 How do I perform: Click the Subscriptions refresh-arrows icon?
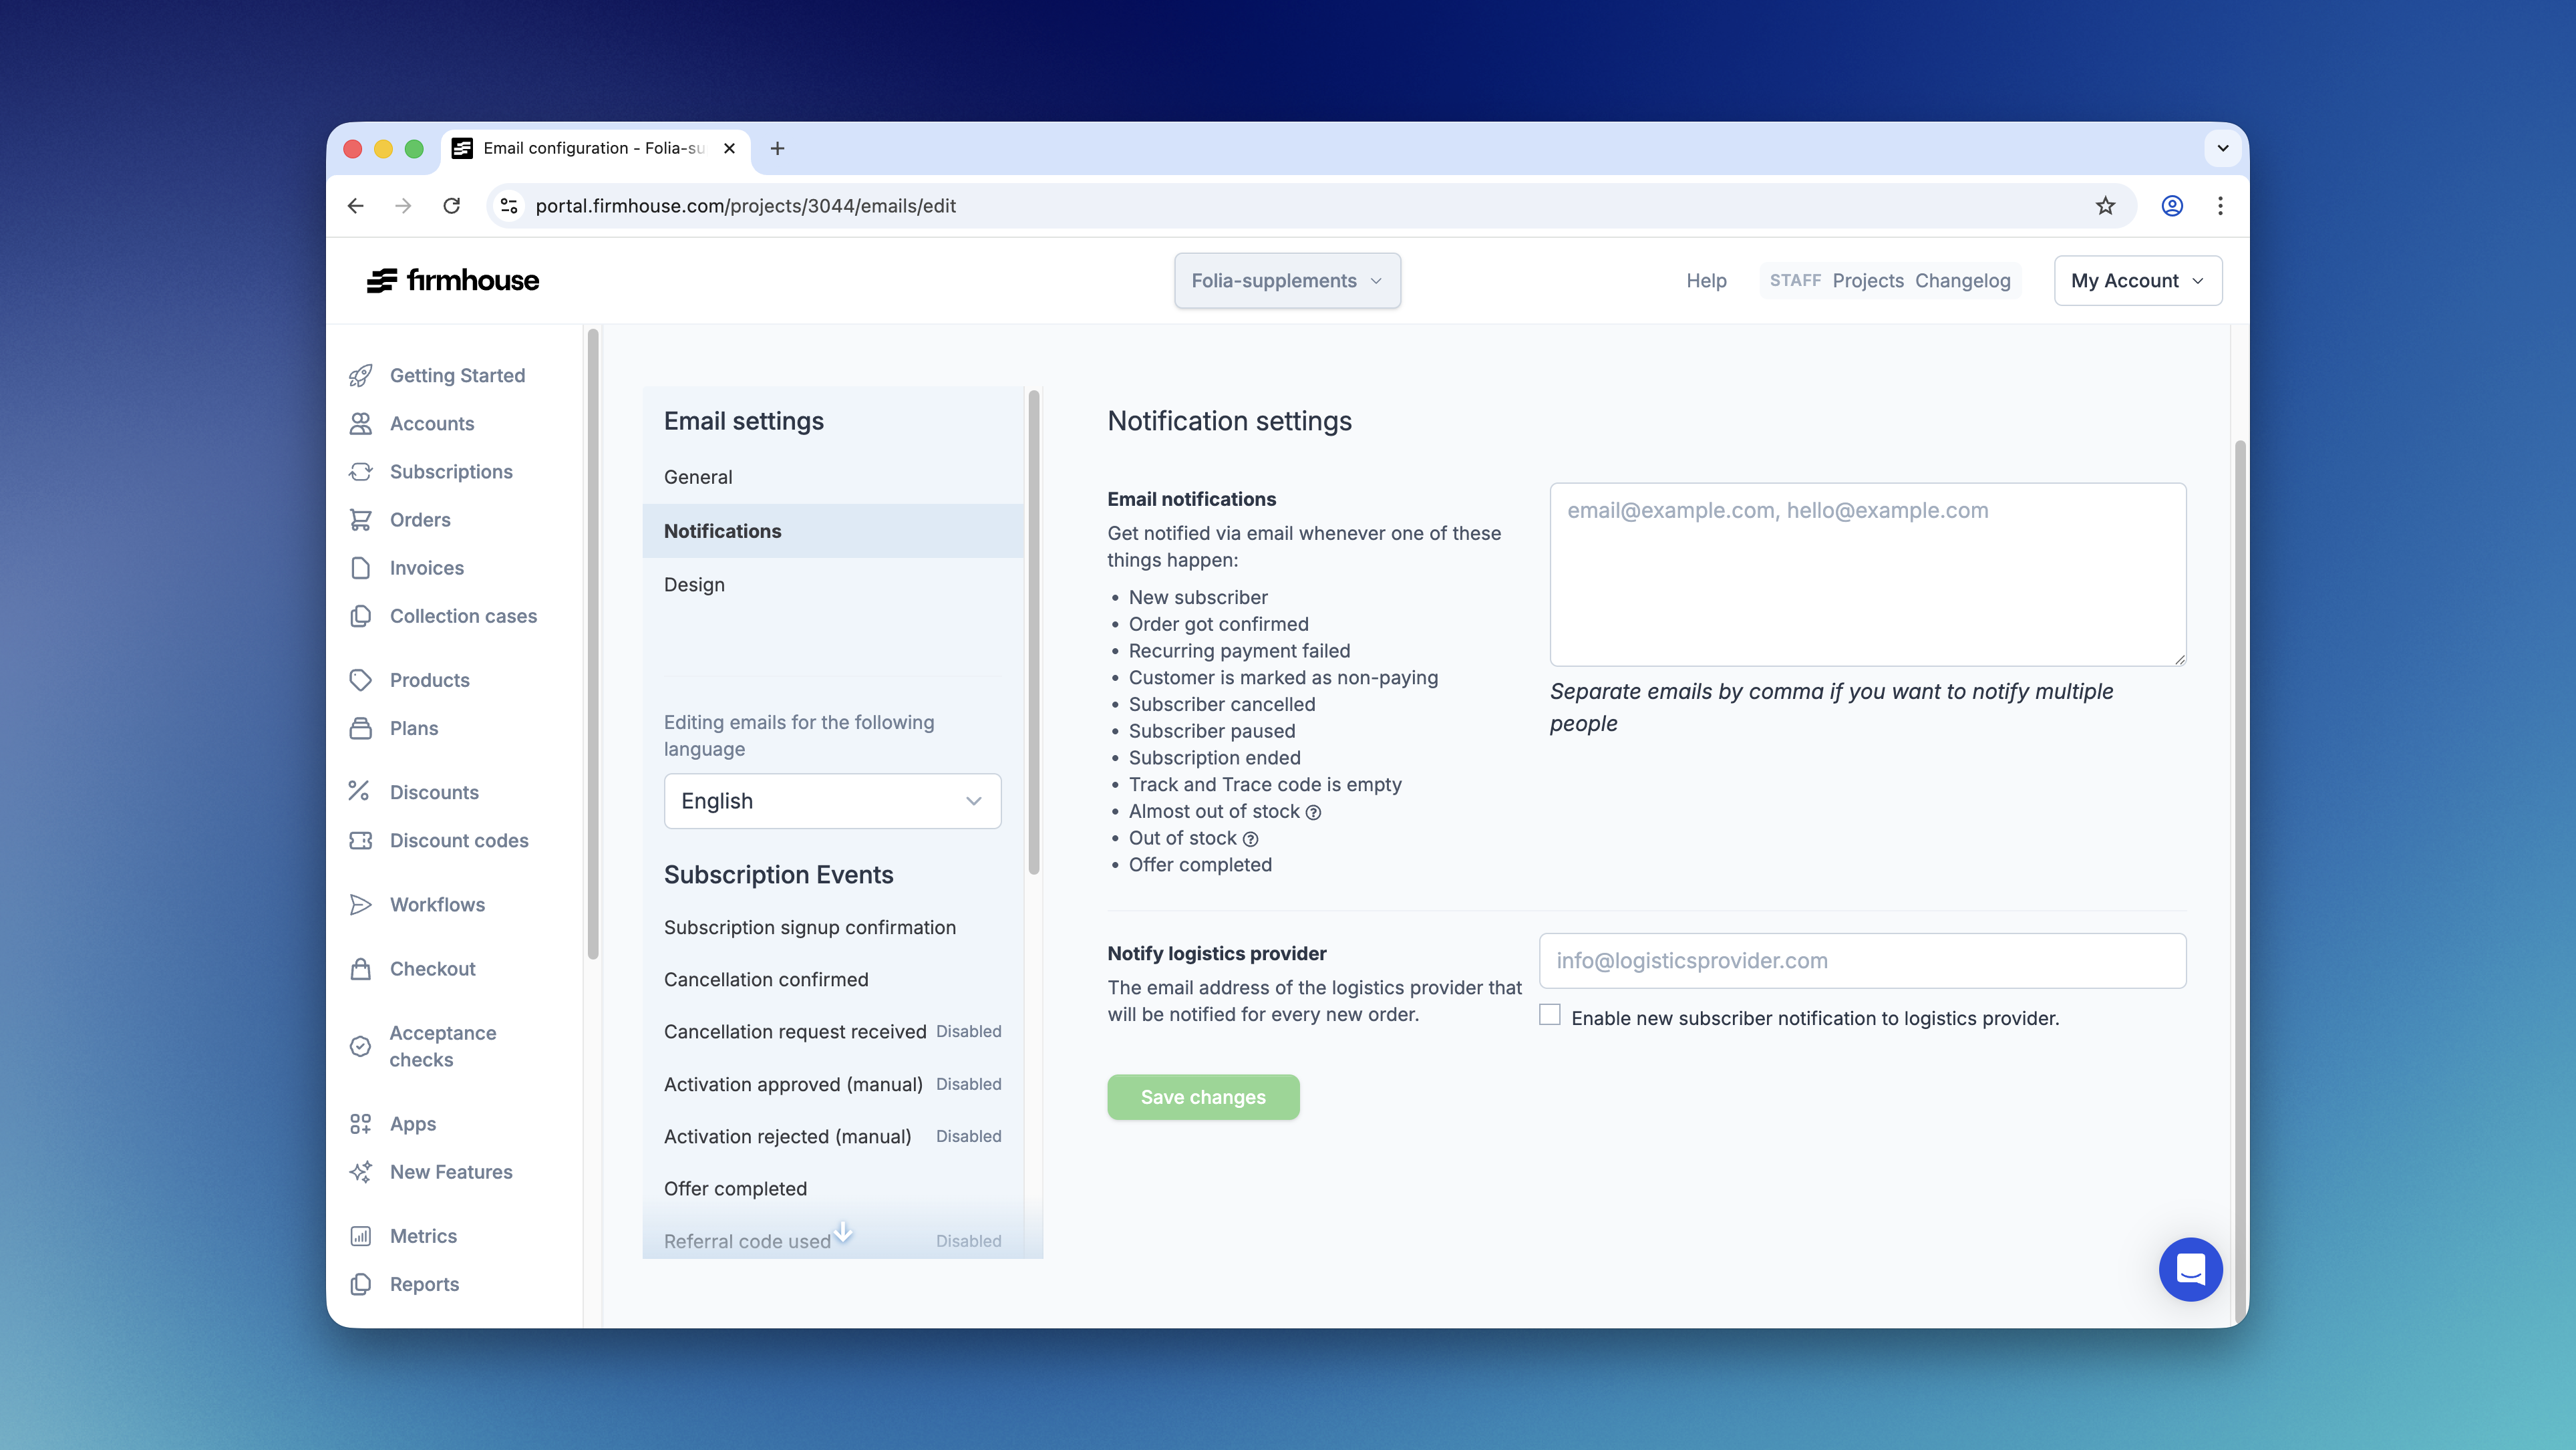coord(361,472)
